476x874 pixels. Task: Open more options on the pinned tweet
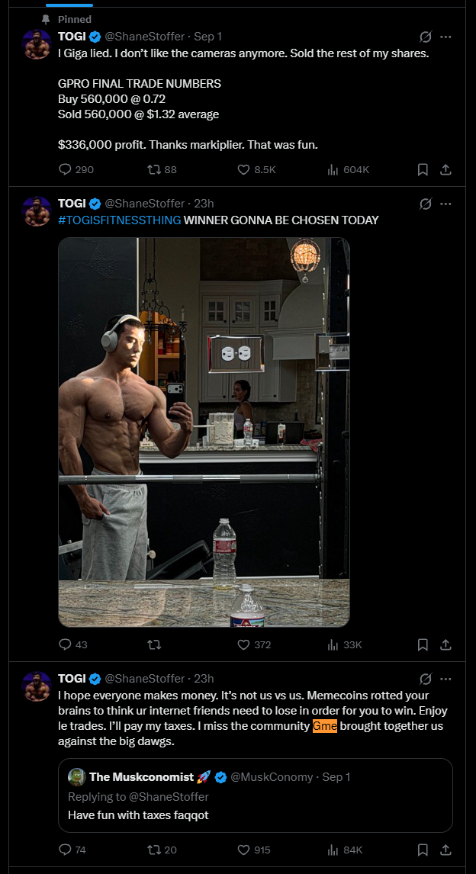pos(445,37)
